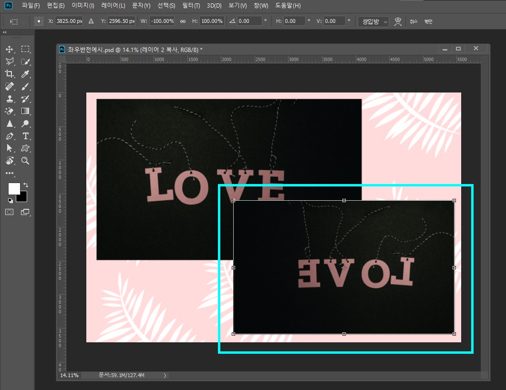Click the W width percentage field
The height and width of the screenshot is (390, 506).
(162, 21)
